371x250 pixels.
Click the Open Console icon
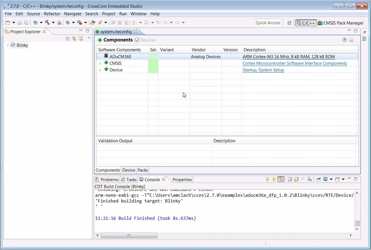pyautogui.click(x=337, y=179)
